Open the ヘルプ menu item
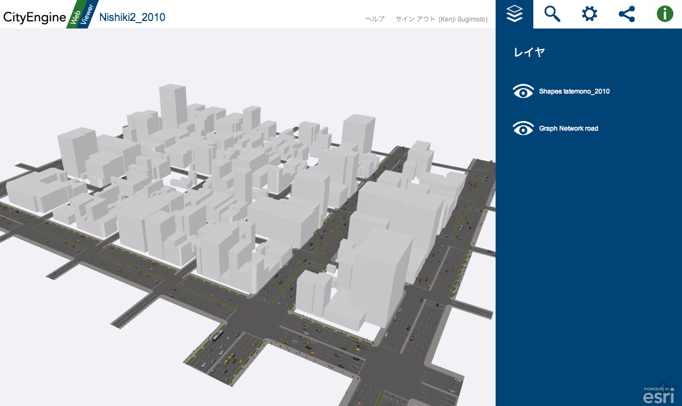This screenshot has height=406, width=682. [374, 18]
